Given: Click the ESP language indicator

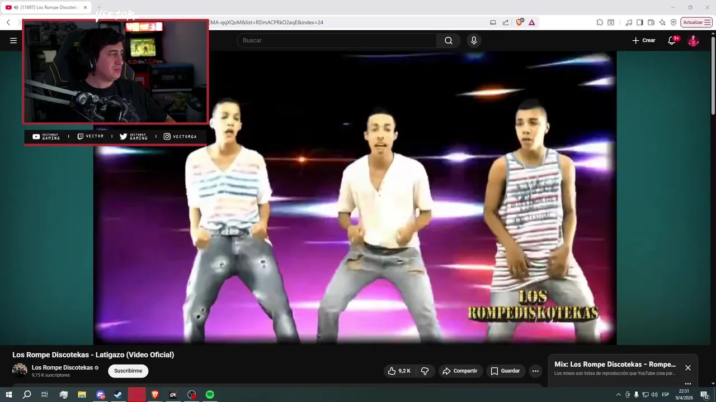Looking at the screenshot, I should point(666,395).
